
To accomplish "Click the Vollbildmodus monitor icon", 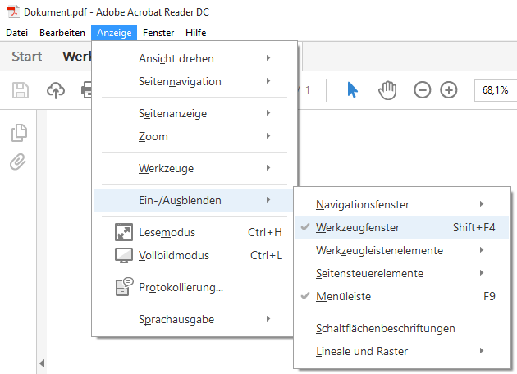I will (x=124, y=255).
